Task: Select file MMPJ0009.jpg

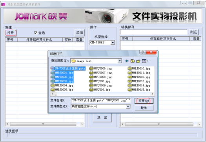Action: pos(100,85)
